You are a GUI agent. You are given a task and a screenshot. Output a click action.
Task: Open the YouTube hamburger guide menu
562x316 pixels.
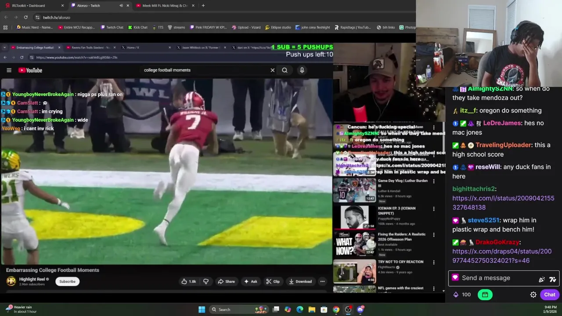coord(9,70)
